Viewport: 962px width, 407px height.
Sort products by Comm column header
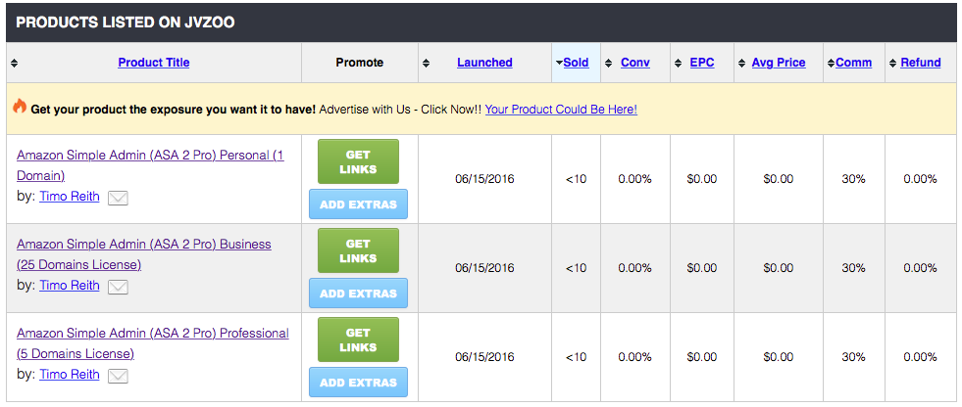pos(853,63)
